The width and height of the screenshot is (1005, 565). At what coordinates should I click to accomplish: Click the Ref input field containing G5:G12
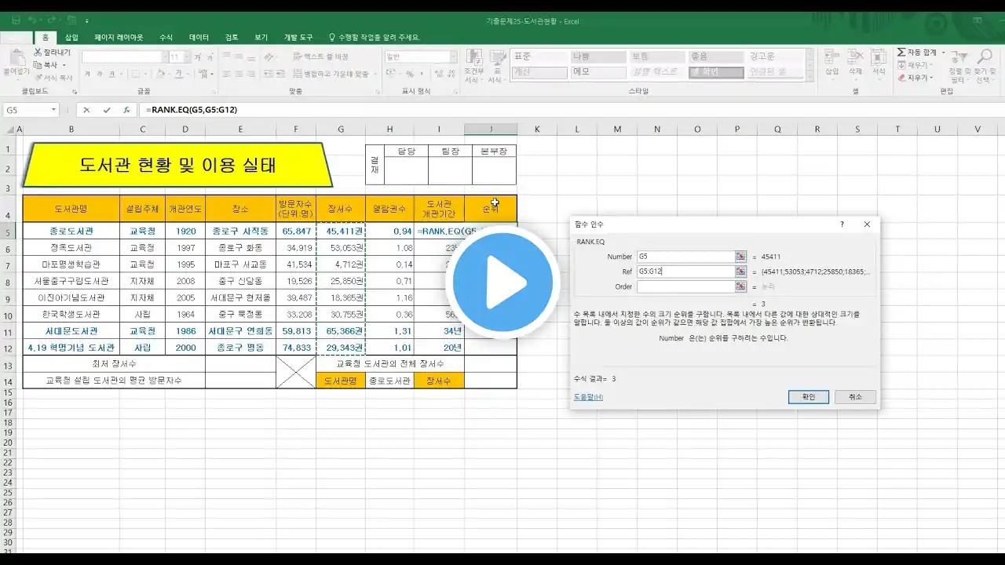[x=685, y=272]
